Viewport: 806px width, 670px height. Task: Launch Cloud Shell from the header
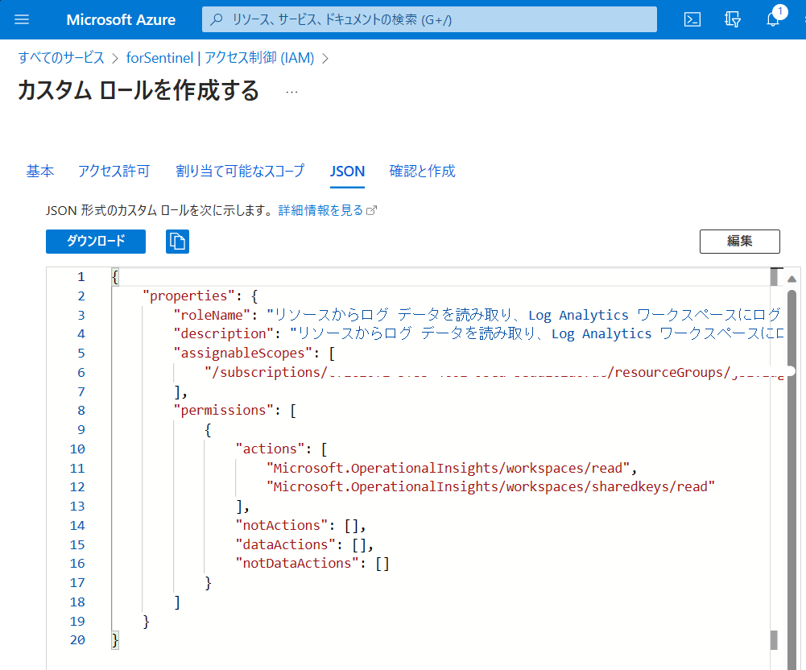click(692, 19)
